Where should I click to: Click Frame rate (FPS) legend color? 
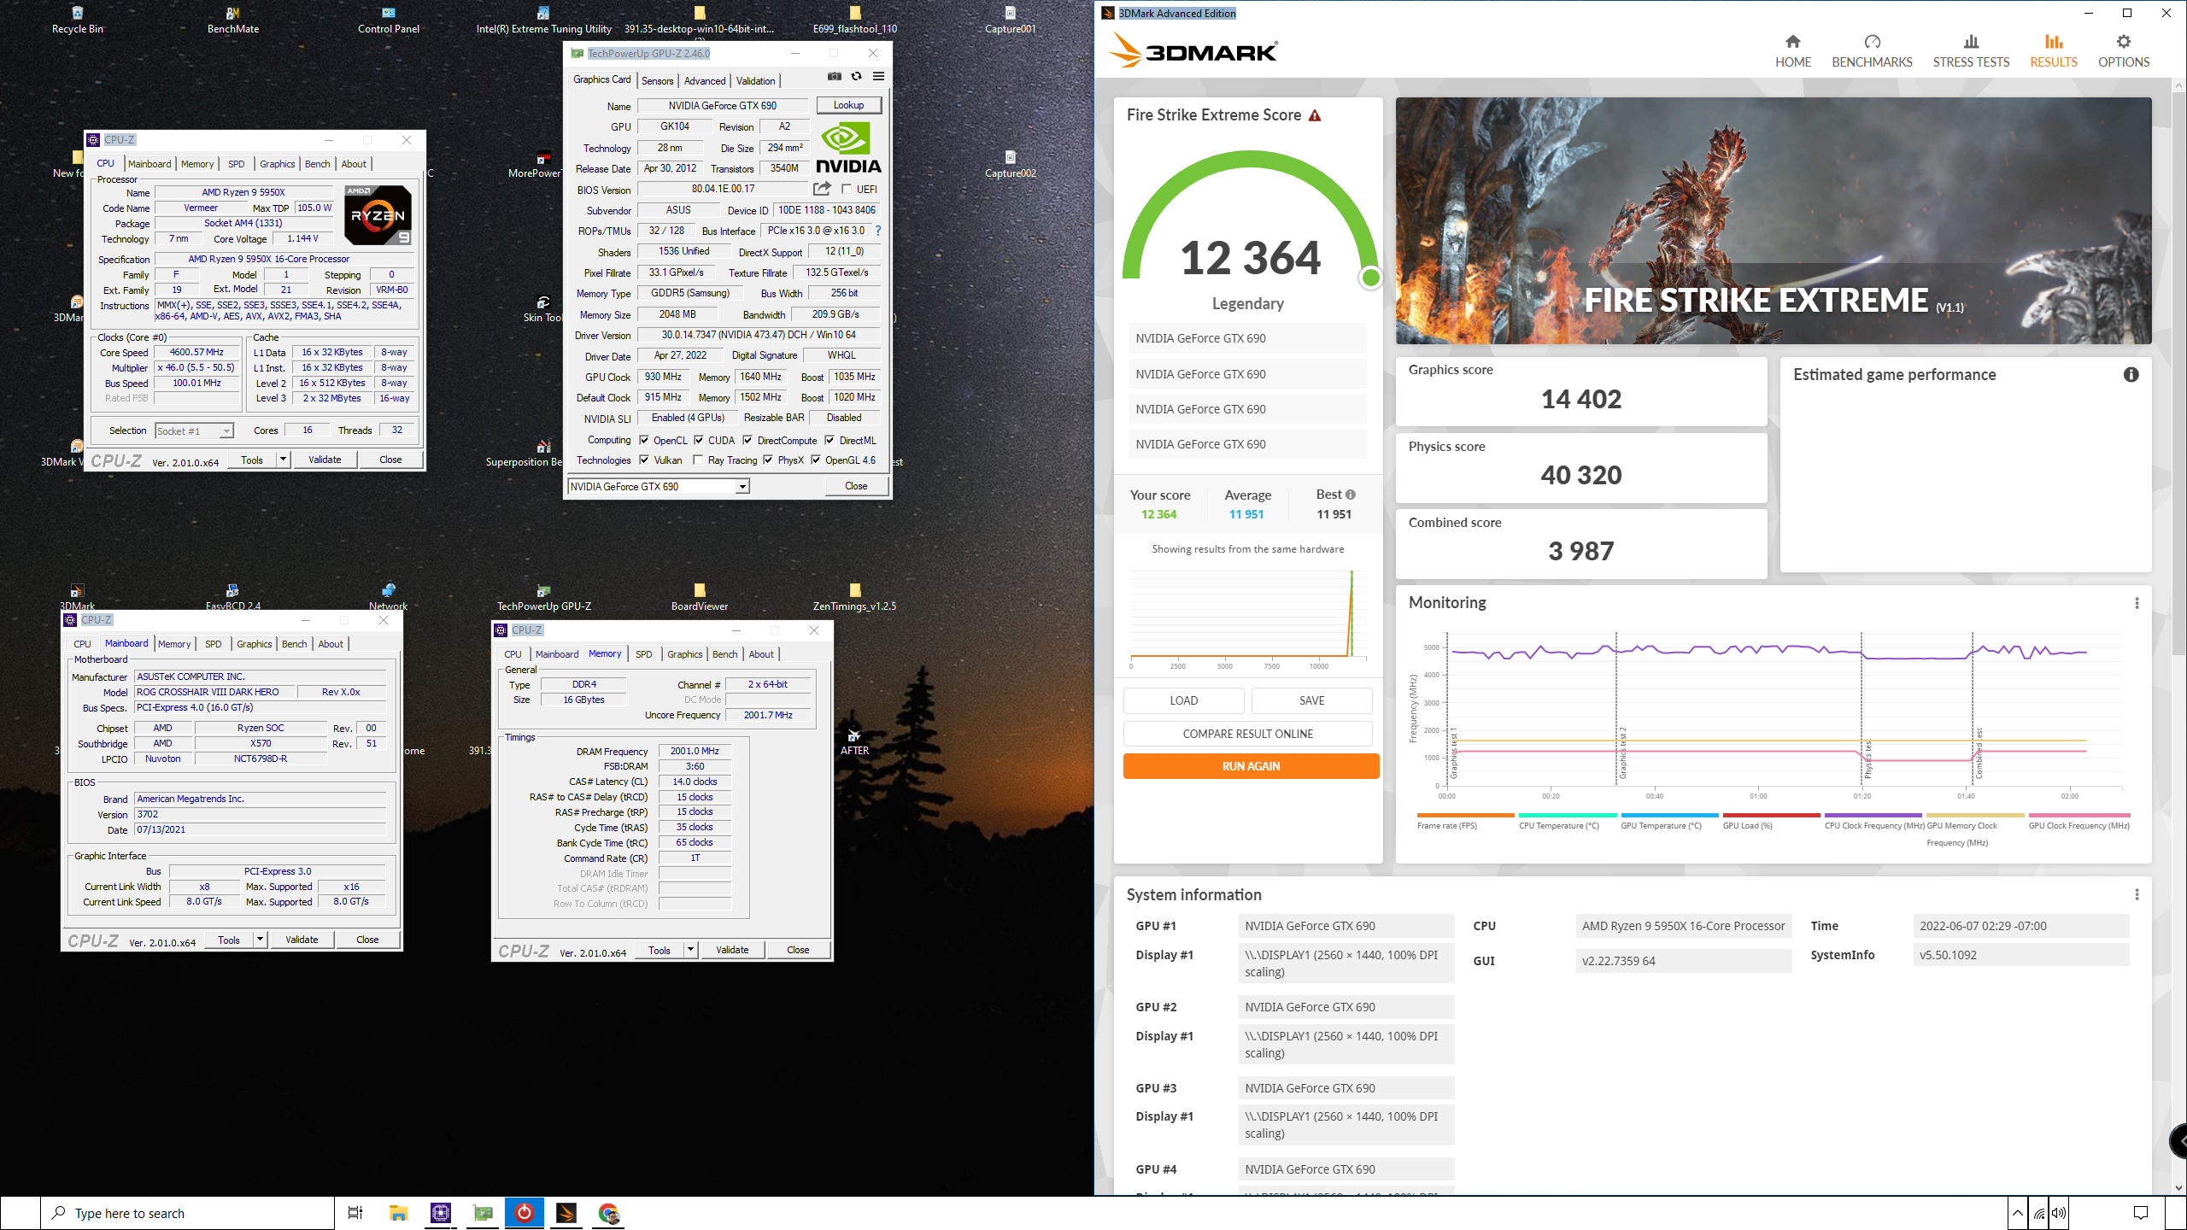coord(1465,815)
